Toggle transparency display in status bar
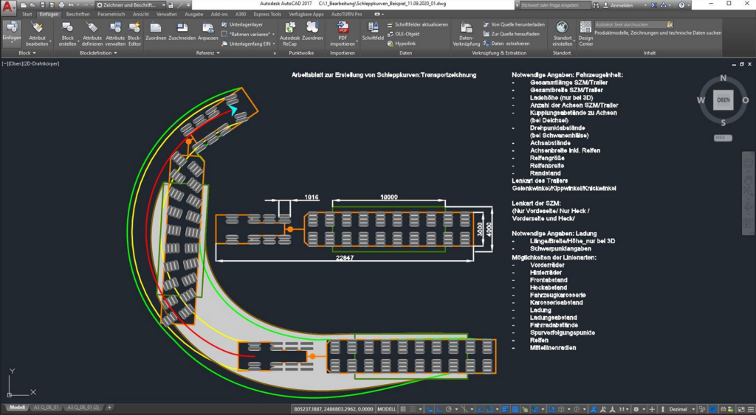 [x=515, y=409]
